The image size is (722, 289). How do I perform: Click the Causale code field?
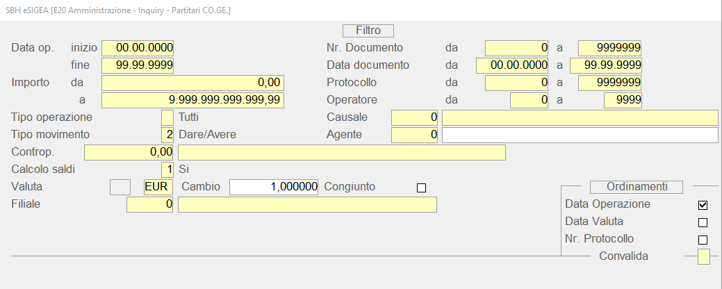click(415, 117)
